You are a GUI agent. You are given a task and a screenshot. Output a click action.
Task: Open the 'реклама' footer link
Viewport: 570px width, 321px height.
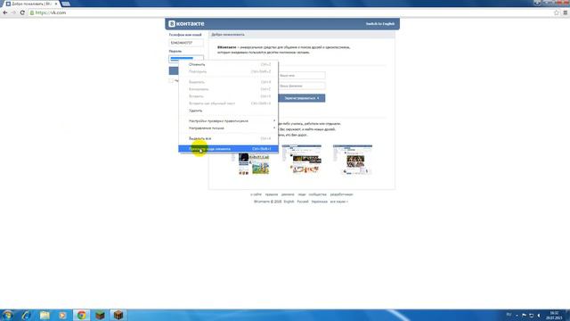(x=288, y=194)
